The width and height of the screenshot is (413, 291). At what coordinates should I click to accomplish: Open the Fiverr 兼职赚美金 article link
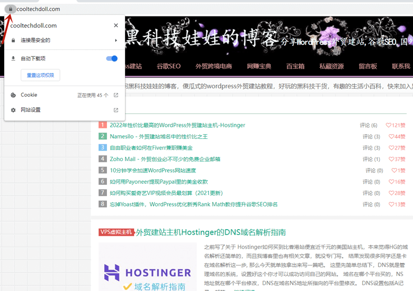coord(151,148)
